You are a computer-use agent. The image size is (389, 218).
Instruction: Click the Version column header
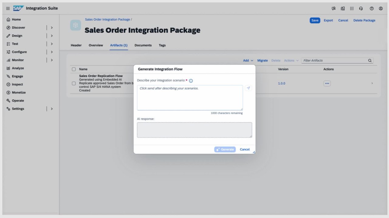[283, 69]
